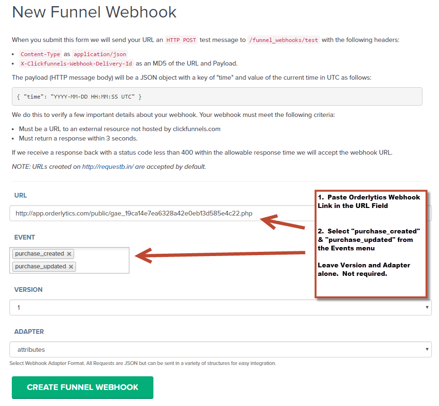This screenshot has height=406, width=439.
Task: Click Create Funnel Webhook button
Action: click(83, 387)
